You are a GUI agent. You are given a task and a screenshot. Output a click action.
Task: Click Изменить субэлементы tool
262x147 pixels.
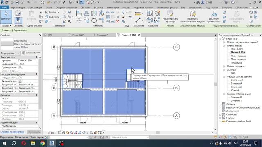tap(214, 17)
